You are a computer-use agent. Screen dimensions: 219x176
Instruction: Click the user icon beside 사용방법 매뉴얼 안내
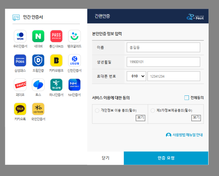[169, 135]
